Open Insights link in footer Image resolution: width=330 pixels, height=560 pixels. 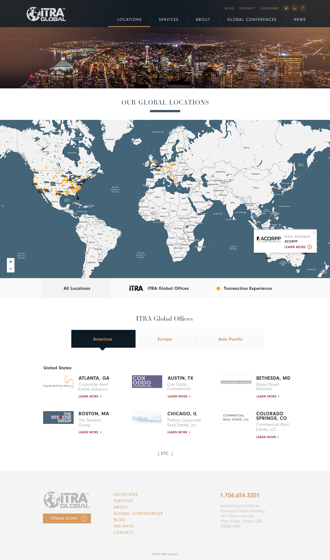(124, 526)
